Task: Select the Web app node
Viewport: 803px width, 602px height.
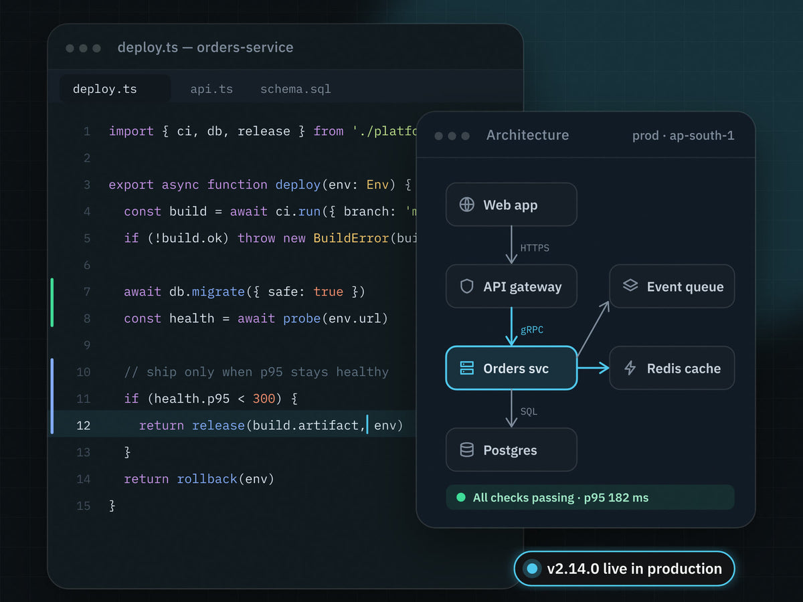Action: (511, 205)
